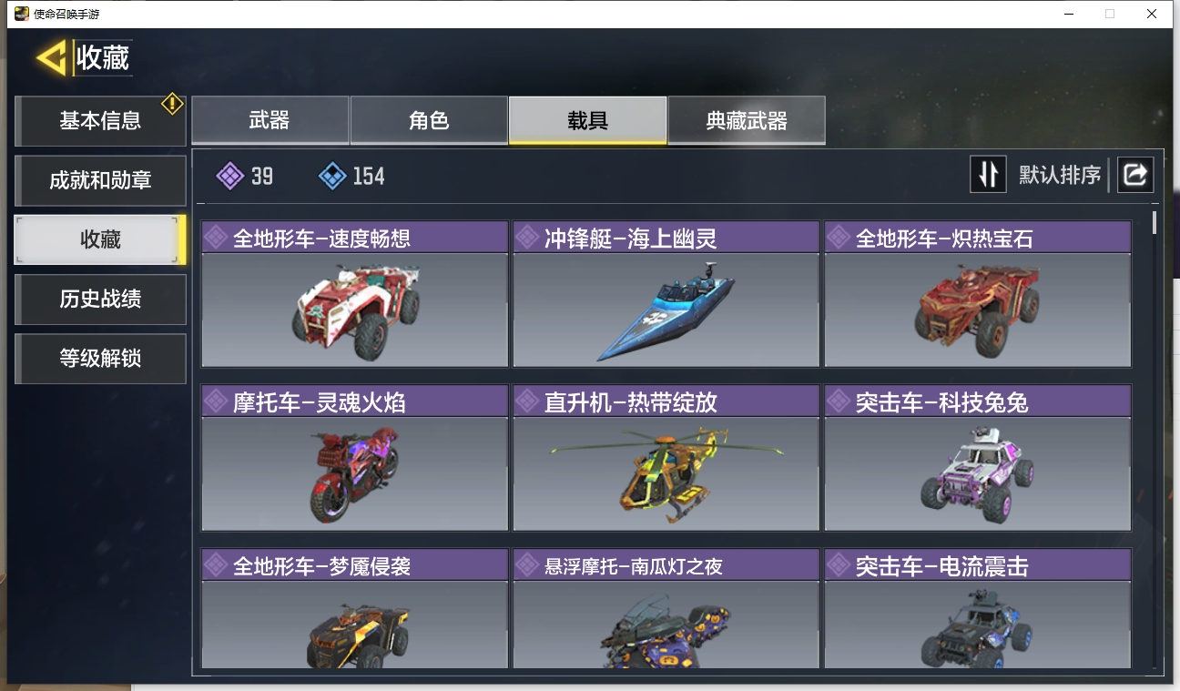Click the rarity icon beside 突击车-电流震击
The height and width of the screenshot is (691, 1180).
coord(839,565)
